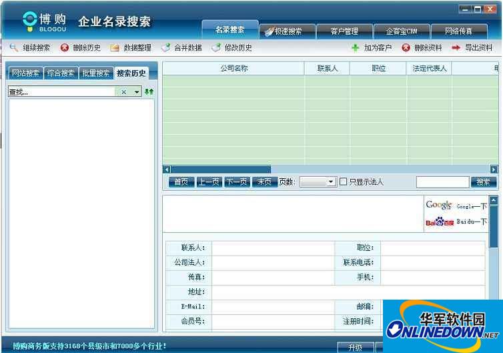Select the 批量搜索 tab

coord(95,73)
